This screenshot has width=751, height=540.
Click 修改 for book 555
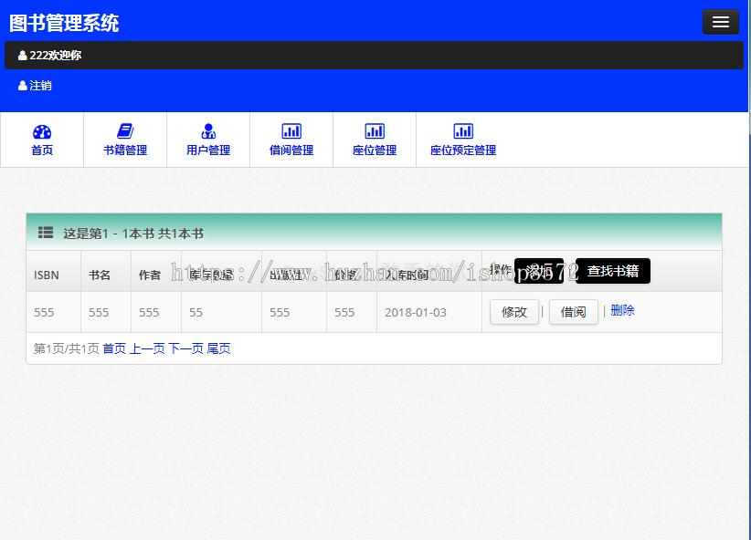pos(514,312)
